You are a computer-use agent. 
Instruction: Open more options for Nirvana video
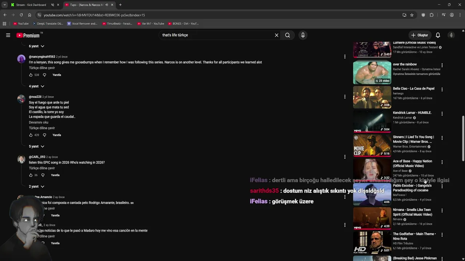[442, 211]
